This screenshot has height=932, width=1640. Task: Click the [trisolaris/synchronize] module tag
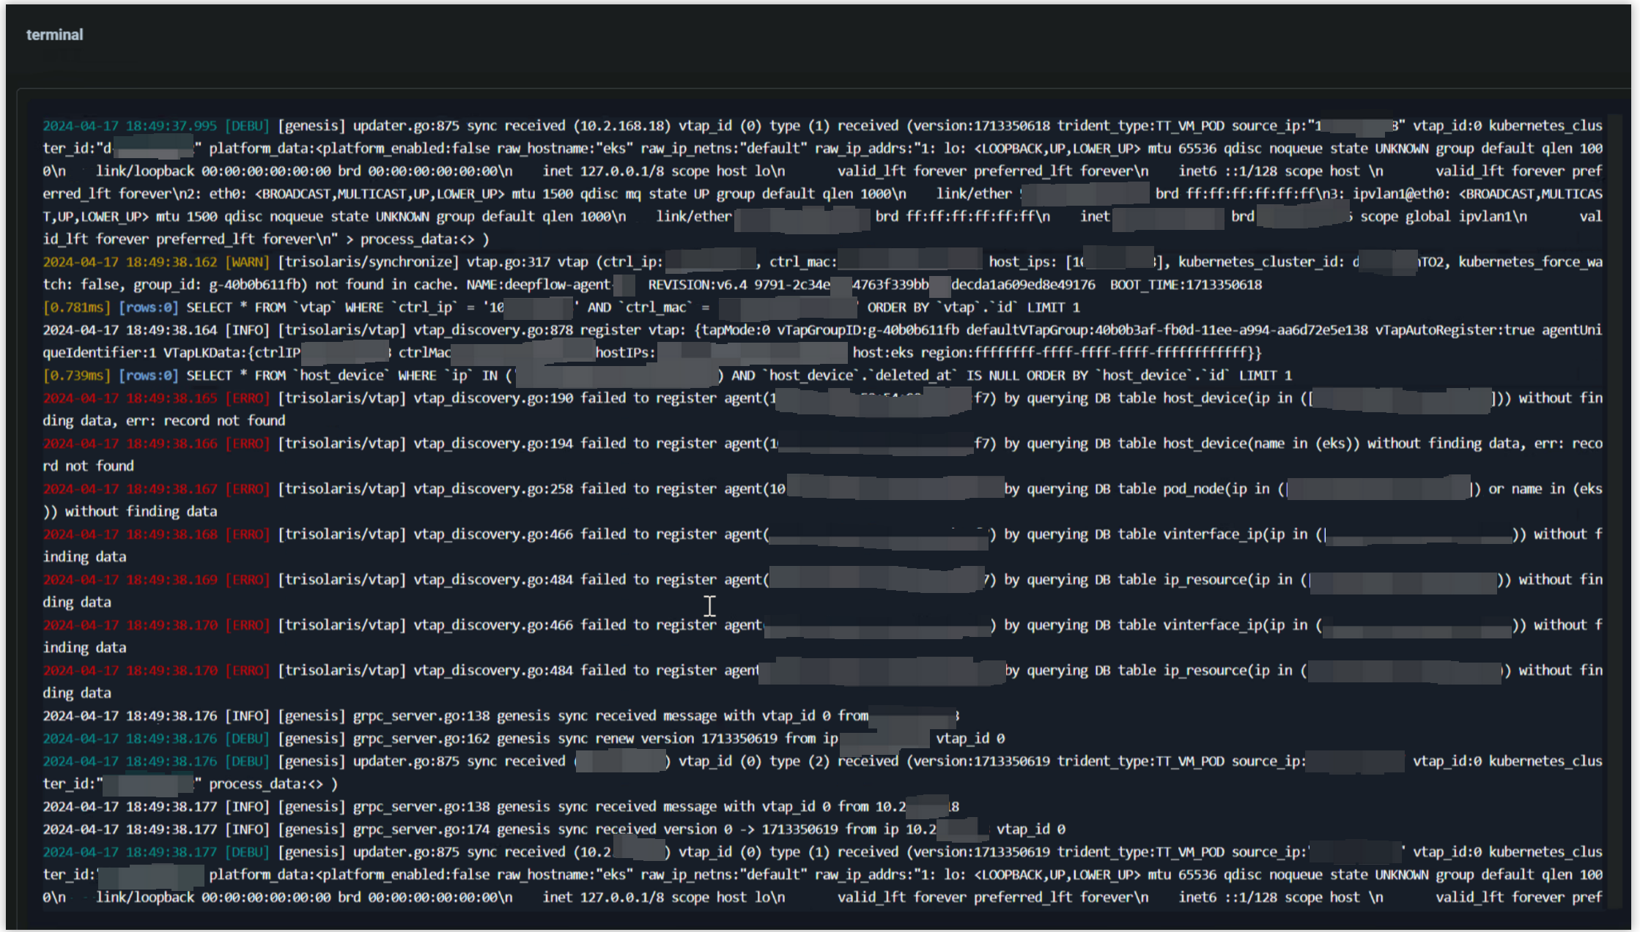point(368,262)
